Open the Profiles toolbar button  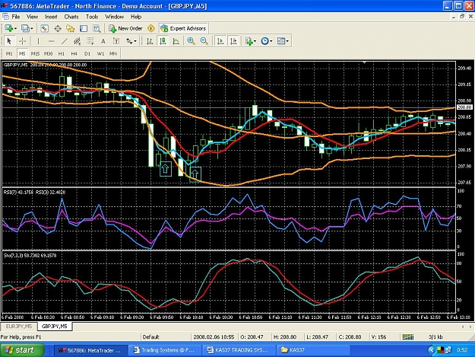25,28
